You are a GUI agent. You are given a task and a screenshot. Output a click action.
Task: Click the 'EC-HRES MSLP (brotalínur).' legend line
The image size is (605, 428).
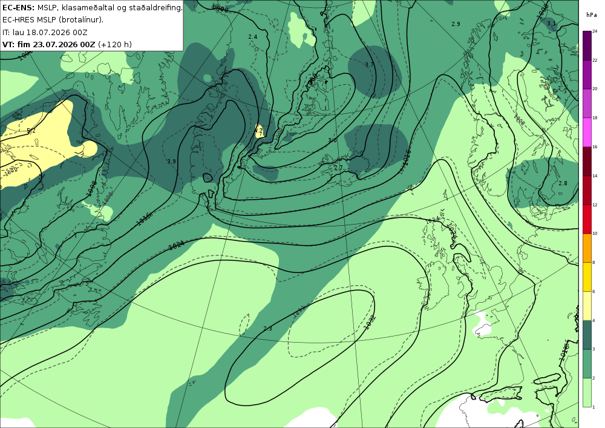point(53,20)
